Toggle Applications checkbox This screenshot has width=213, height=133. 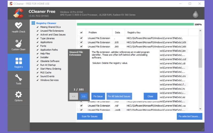tap(38, 42)
